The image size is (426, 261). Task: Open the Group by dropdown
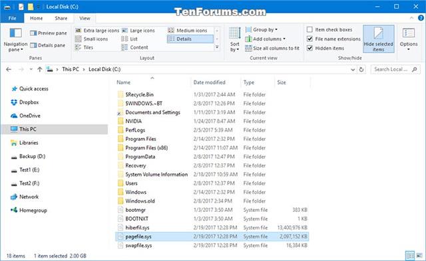pos(262,29)
